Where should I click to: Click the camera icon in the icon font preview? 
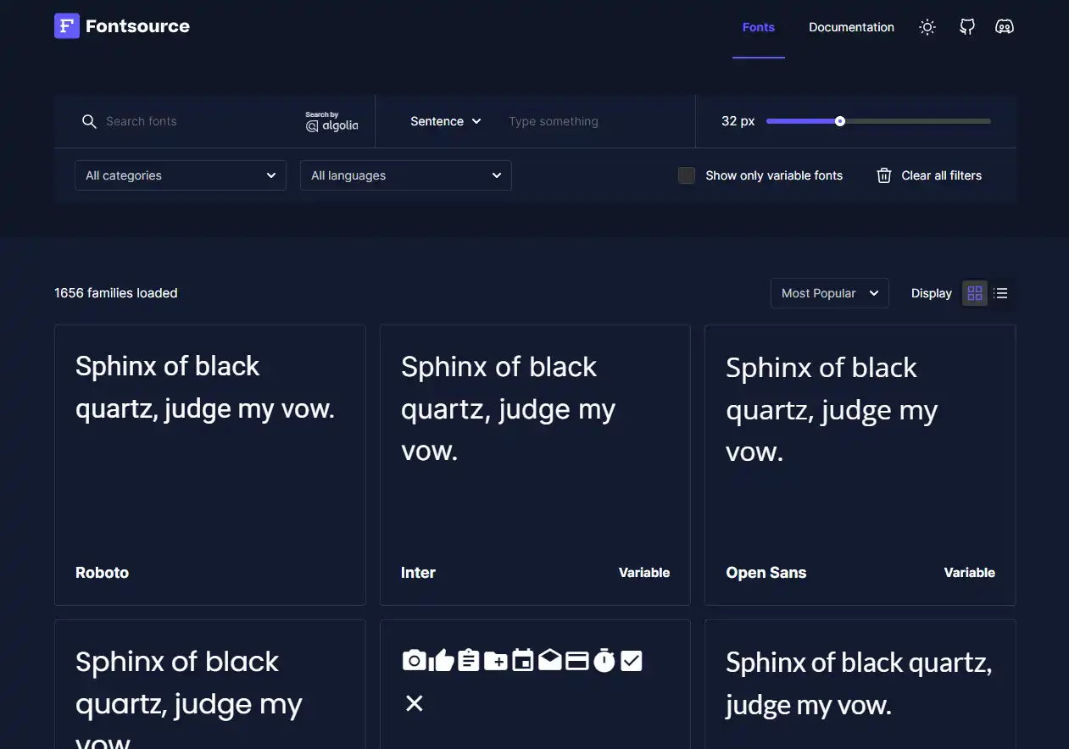(x=414, y=661)
